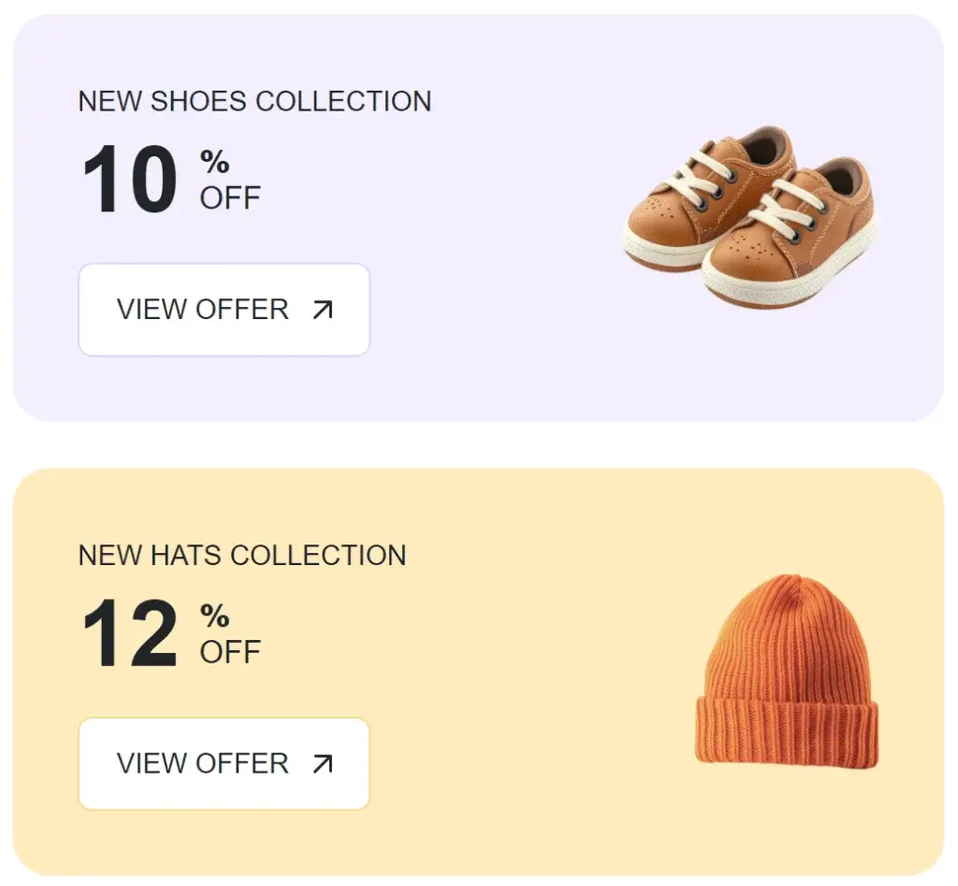Click the percent symbol in shoes banner
Screen dimensions: 958x886
(x=214, y=162)
